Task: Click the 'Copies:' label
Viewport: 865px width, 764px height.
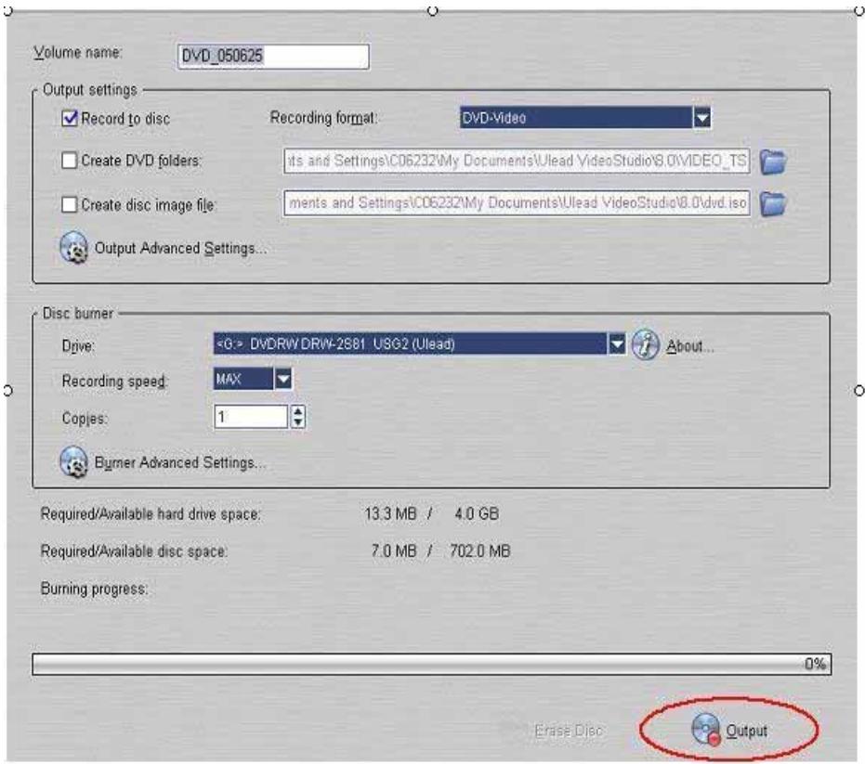Action: pos(85,419)
